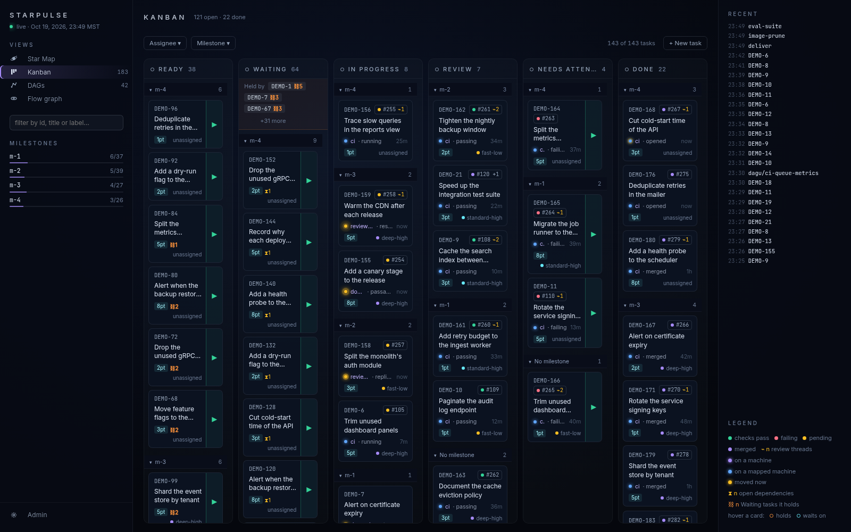The height and width of the screenshot is (532, 851).
Task: Open the Assignee filter dropdown
Action: (165, 43)
